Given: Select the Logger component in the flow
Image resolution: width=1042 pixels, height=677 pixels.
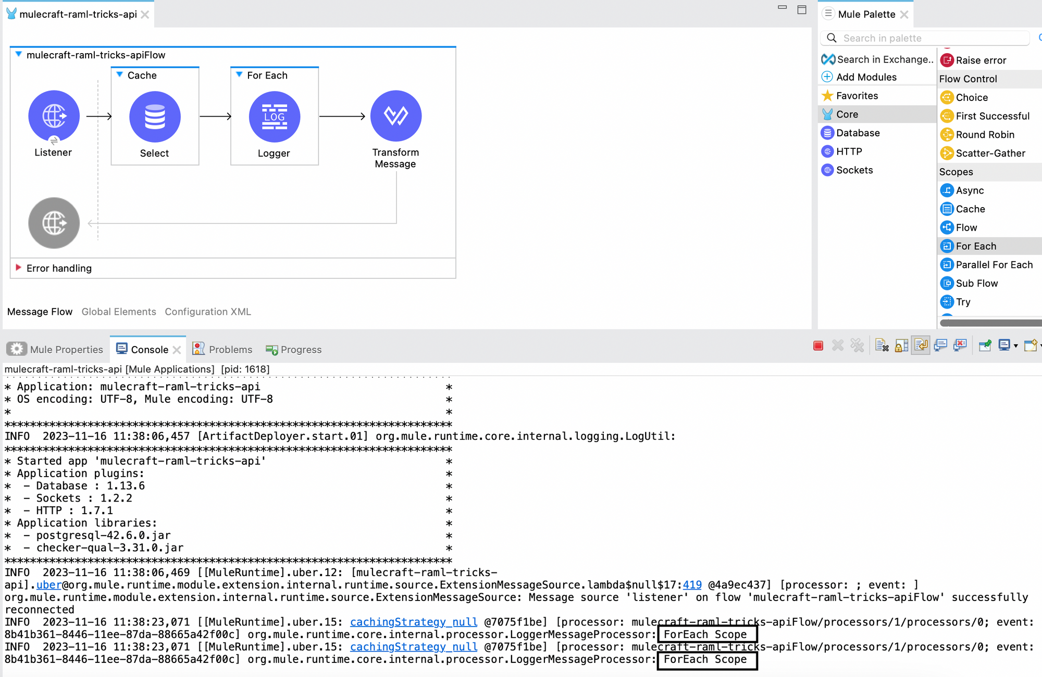Looking at the screenshot, I should click(x=274, y=117).
